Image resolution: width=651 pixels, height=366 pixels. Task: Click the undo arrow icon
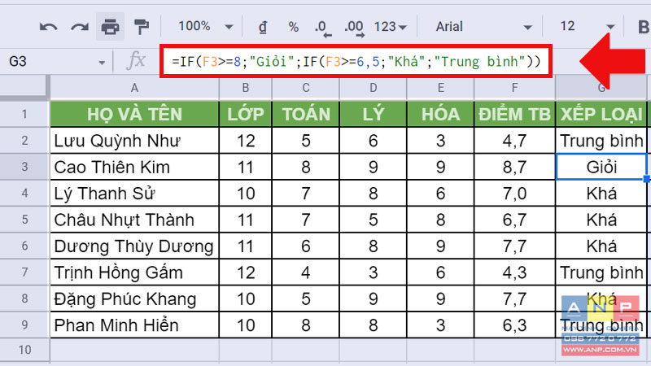coord(48,27)
